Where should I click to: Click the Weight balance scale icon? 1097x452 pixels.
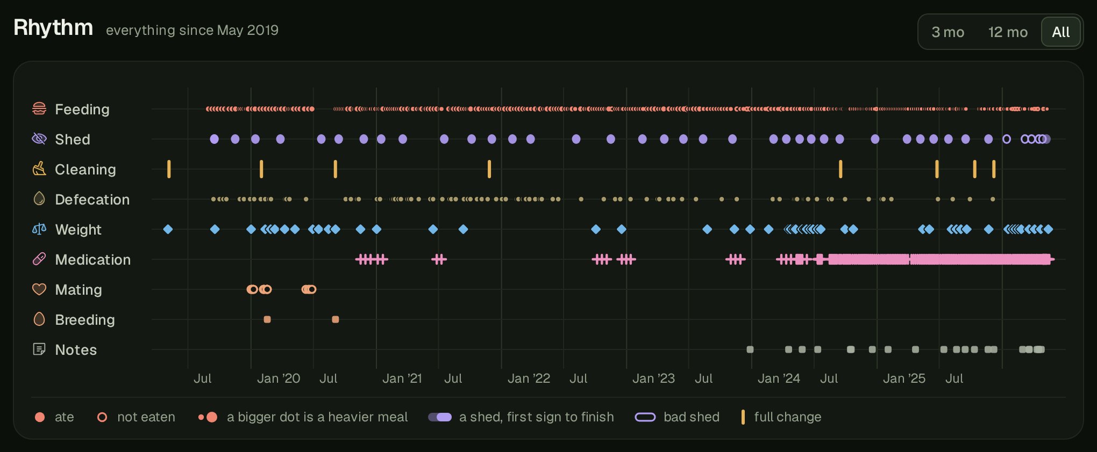[39, 229]
